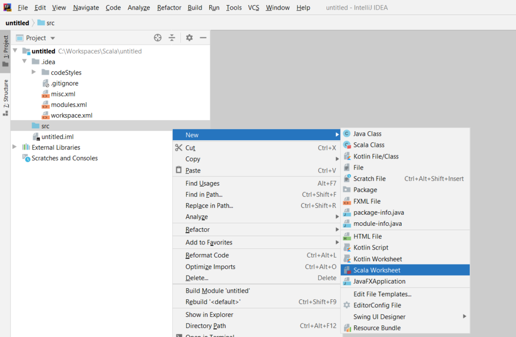Viewport: 516px width, 337px height.
Task: Expand the Refactor submenu arrow in context menu
Action: [337, 229]
